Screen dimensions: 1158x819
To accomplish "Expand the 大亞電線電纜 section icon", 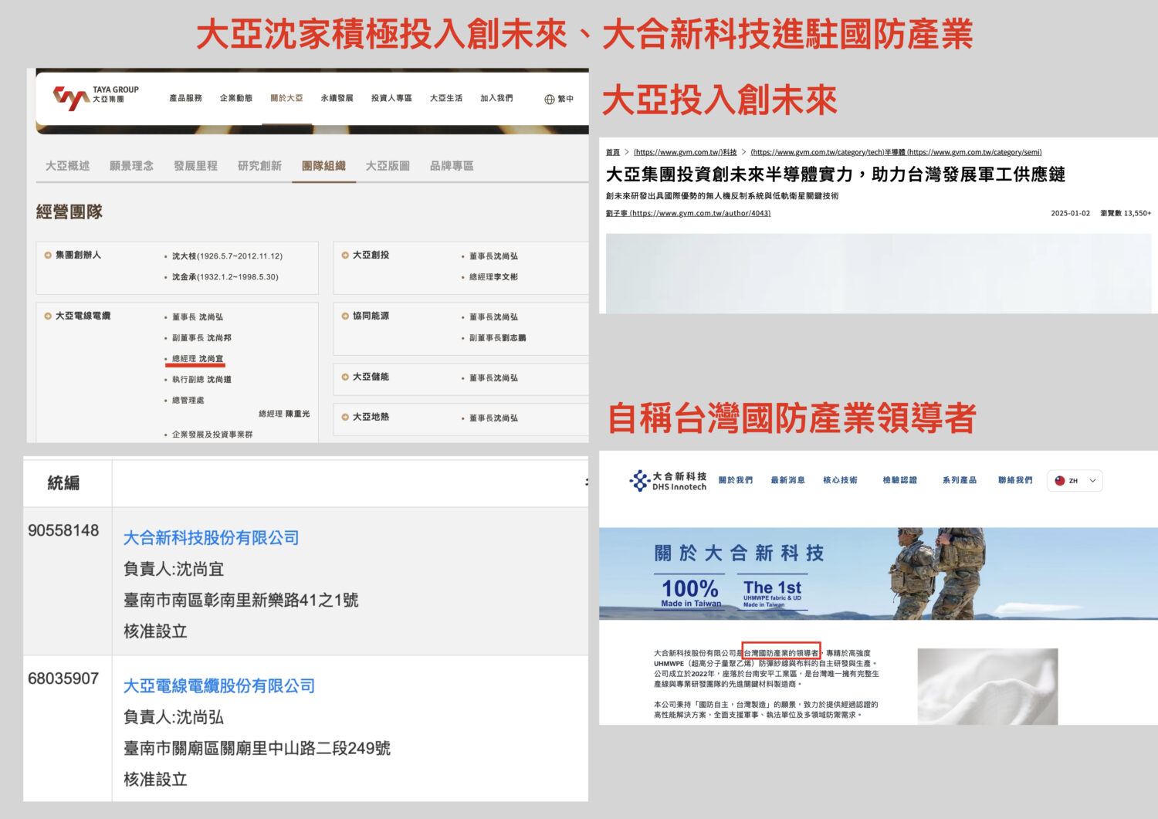I will (x=48, y=316).
